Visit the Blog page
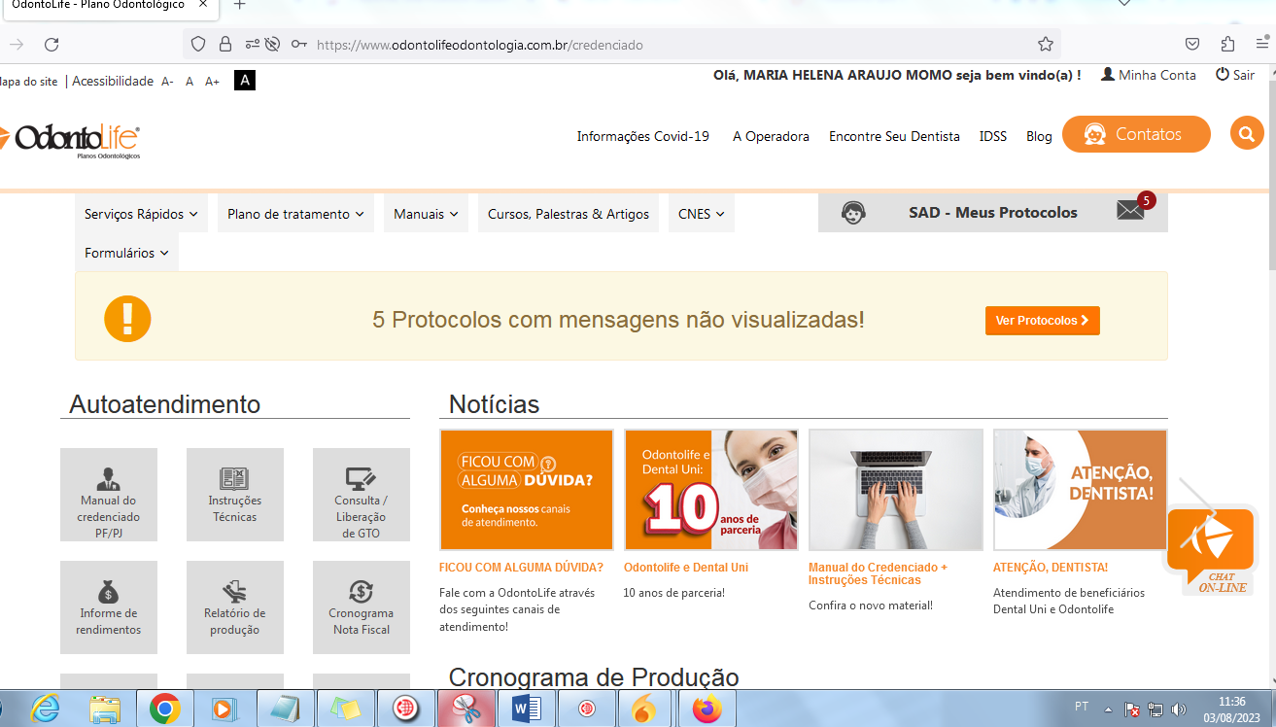1276x727 pixels. [1039, 136]
